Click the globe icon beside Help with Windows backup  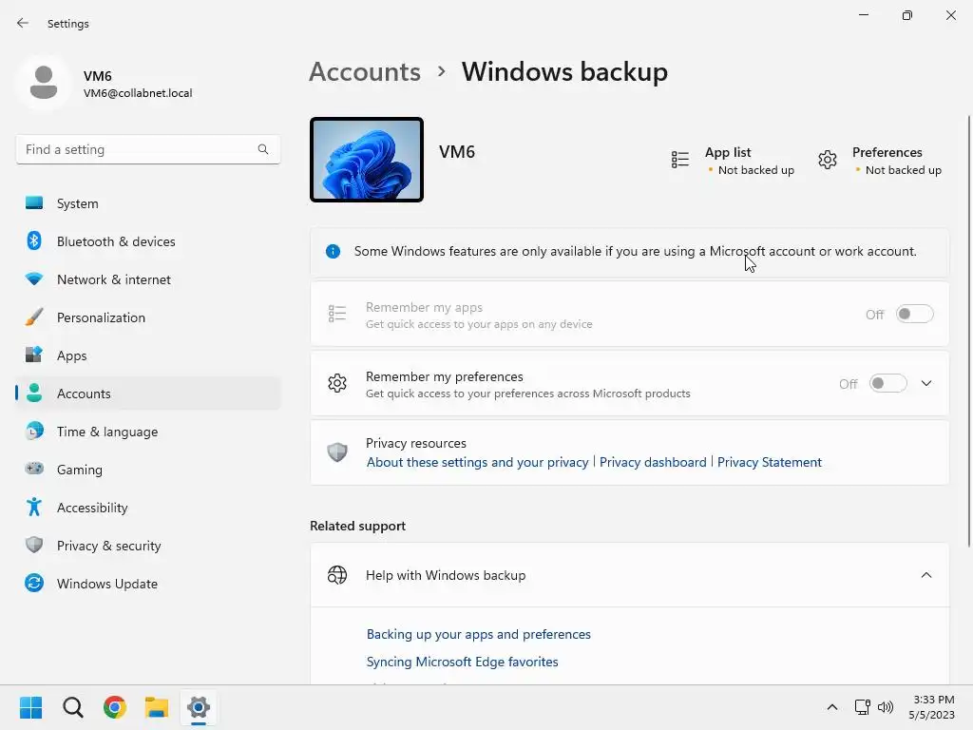tap(337, 575)
